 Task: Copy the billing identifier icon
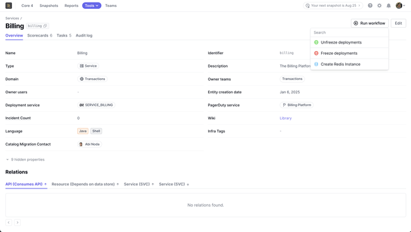point(45,26)
